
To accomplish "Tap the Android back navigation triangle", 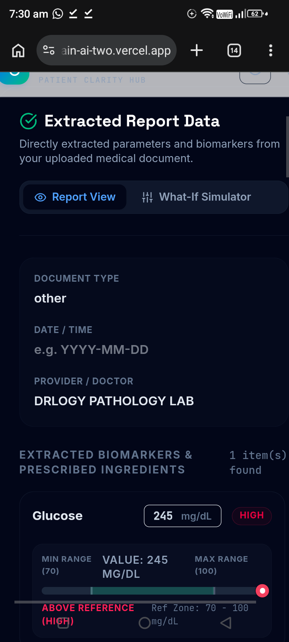I will (x=226, y=623).
